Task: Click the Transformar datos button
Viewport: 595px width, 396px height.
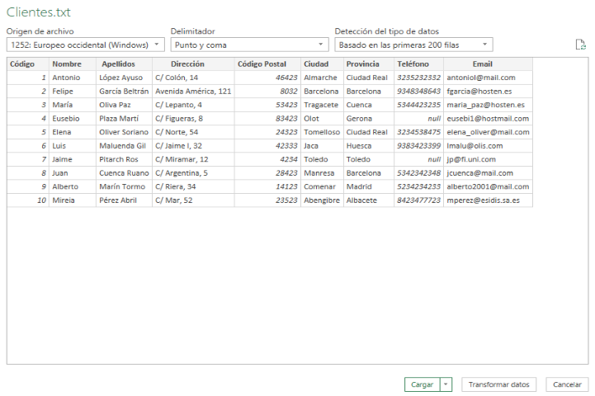Action: pos(498,384)
